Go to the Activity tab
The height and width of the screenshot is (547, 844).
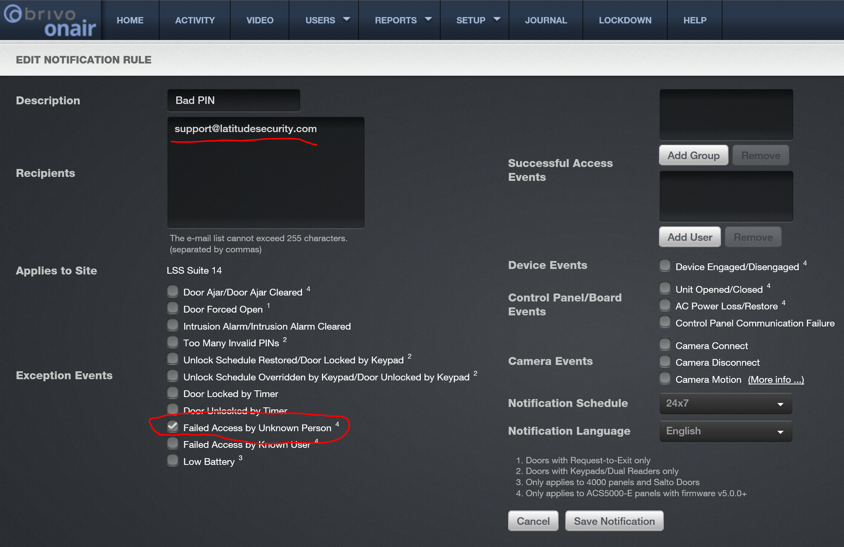195,20
